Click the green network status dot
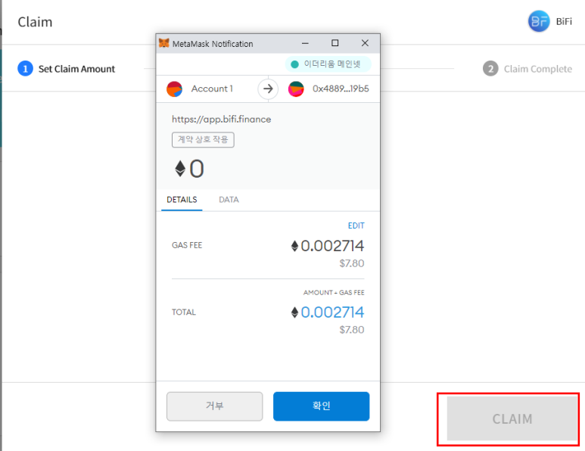 pyautogui.click(x=294, y=64)
